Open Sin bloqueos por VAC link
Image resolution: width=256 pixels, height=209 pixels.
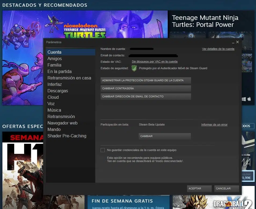(x=155, y=61)
